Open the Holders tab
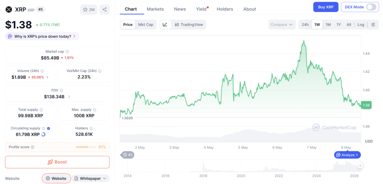 (225, 9)
